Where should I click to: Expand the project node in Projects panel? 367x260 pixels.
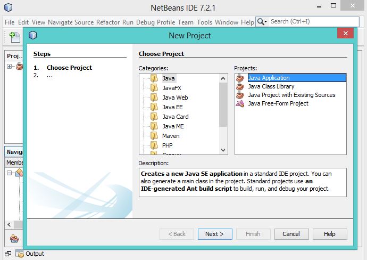point(9,67)
